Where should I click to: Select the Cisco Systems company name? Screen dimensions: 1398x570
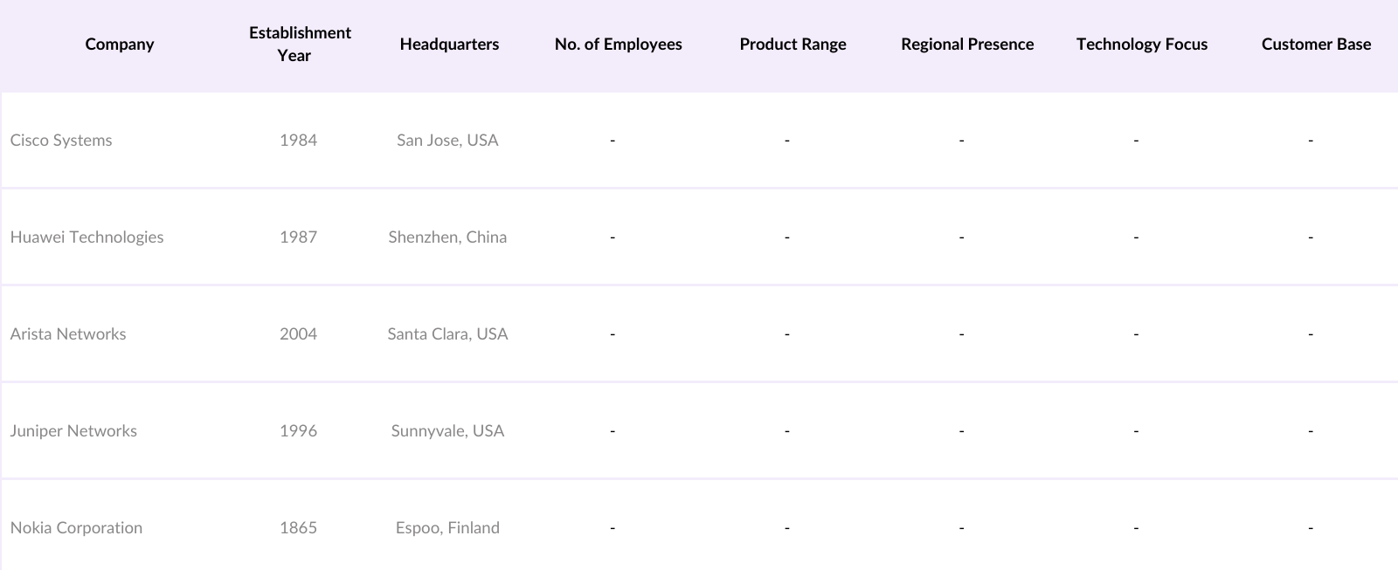click(61, 141)
